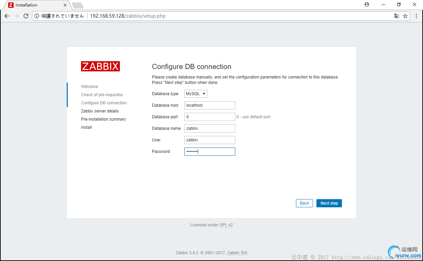Reload the page with refresh icon
The image size is (423, 261).
26,16
